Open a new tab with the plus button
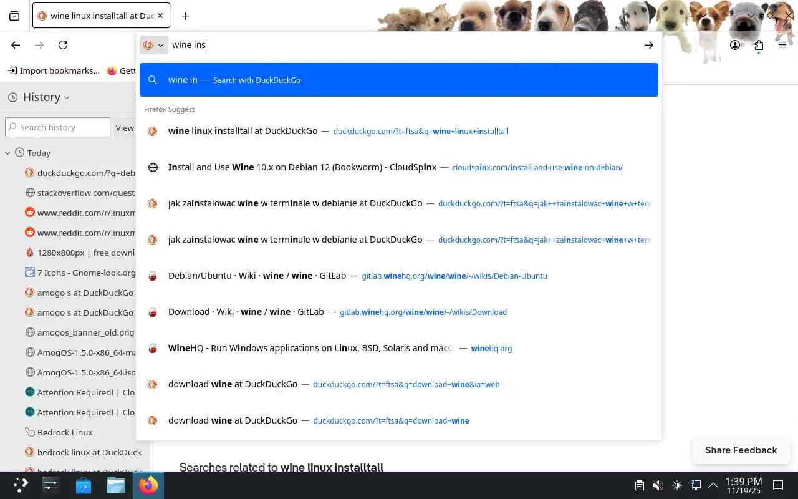798x499 pixels. 185,16
